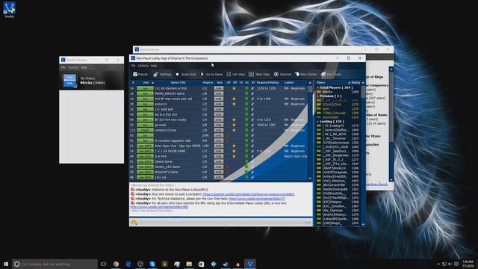
Task: Open Friends from the lobby toolbar
Action: click(x=140, y=75)
